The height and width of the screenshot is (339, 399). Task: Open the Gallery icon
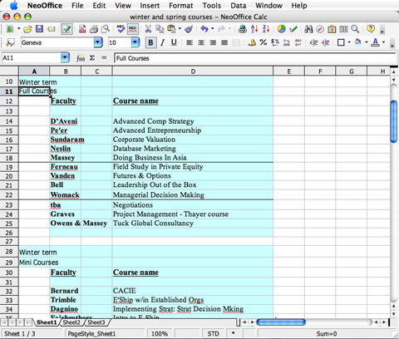[332, 29]
